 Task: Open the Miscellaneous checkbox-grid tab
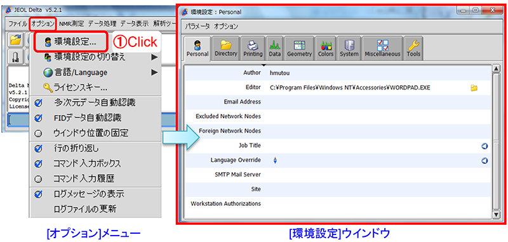click(x=382, y=48)
